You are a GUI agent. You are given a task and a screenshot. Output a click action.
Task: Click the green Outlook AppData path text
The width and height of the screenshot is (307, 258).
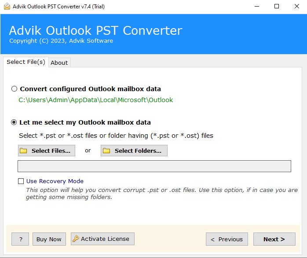(x=95, y=100)
